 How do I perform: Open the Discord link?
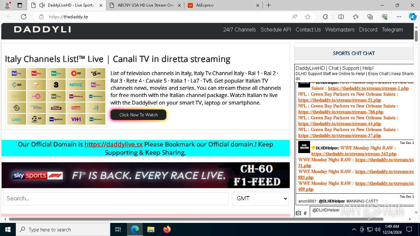point(368,29)
